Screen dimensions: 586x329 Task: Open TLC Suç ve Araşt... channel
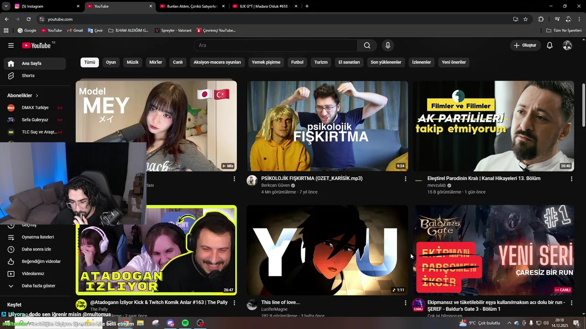pyautogui.click(x=35, y=132)
